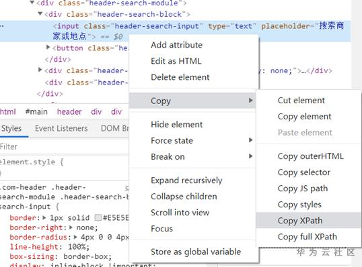Click the Filter styles input

coord(64,147)
